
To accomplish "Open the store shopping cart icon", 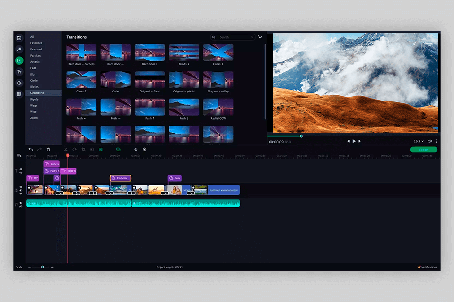I will click(x=260, y=37).
